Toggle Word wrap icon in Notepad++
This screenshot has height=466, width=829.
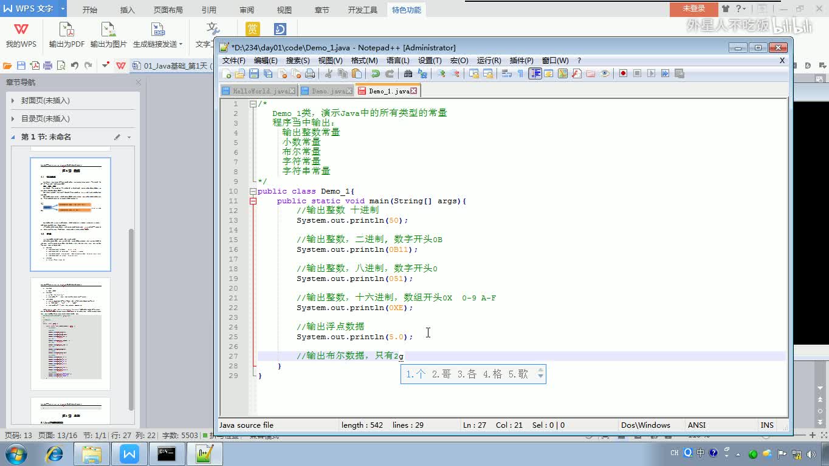506,73
